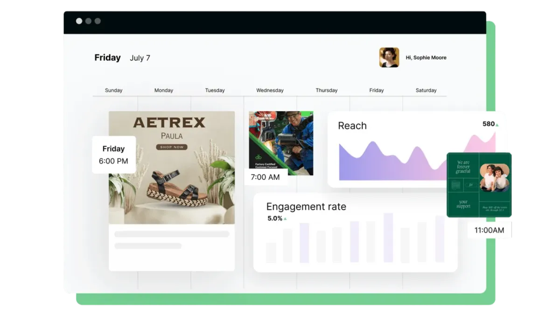Click the 'Hi, Sophie Moore' greeting
560x315 pixels.
[x=426, y=58]
